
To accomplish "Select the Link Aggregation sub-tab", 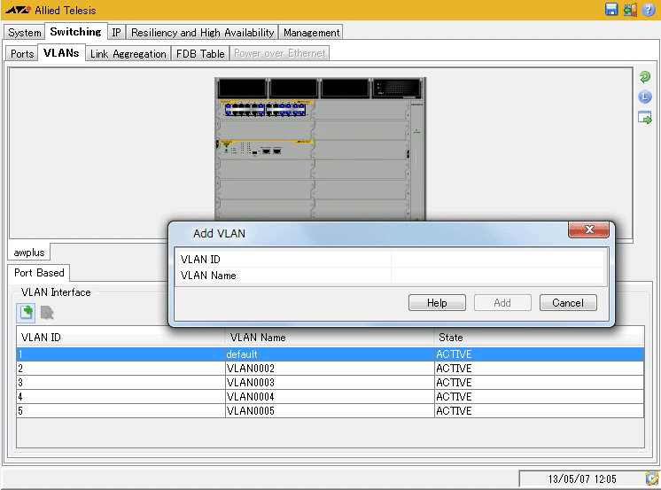I will pyautogui.click(x=128, y=54).
